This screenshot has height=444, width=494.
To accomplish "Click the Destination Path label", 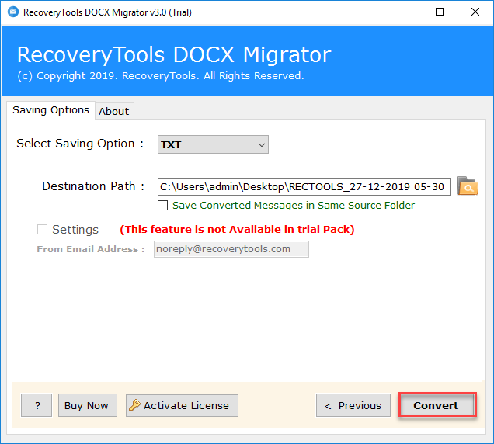I will click(93, 186).
